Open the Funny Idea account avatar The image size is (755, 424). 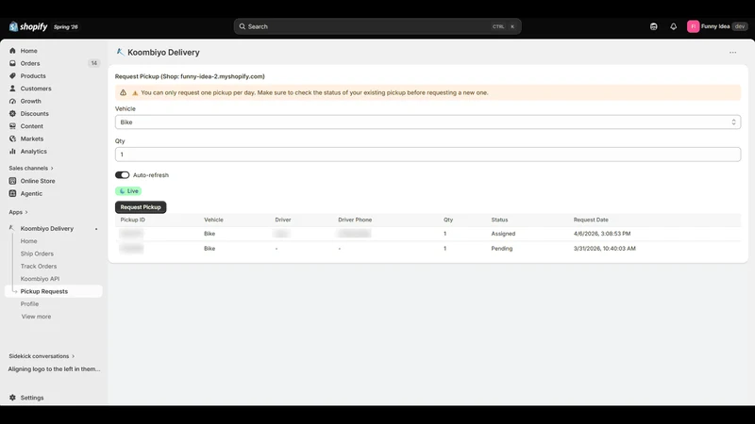pyautogui.click(x=693, y=26)
